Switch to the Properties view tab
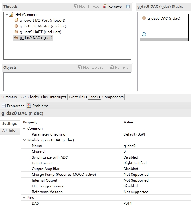The width and height of the screenshot is (191, 208). pos(13,106)
